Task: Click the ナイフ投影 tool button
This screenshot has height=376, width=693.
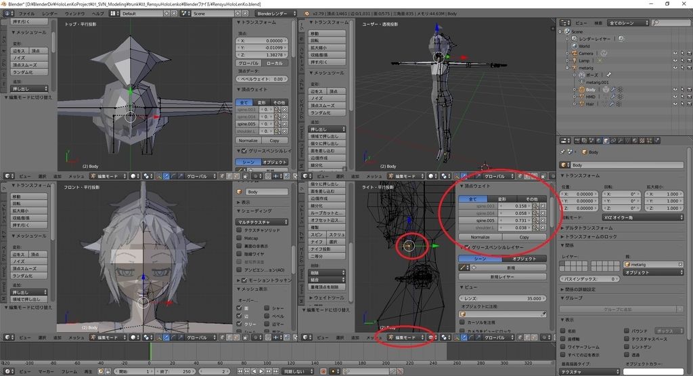Action: (x=320, y=249)
